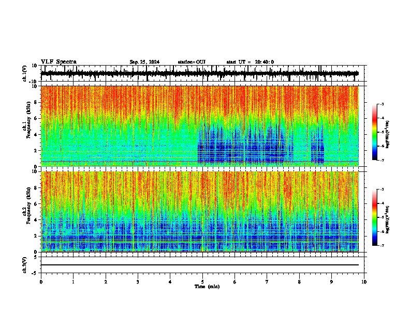
Task: Click the ch.3 flat voltage line
Action: [x=200, y=265]
